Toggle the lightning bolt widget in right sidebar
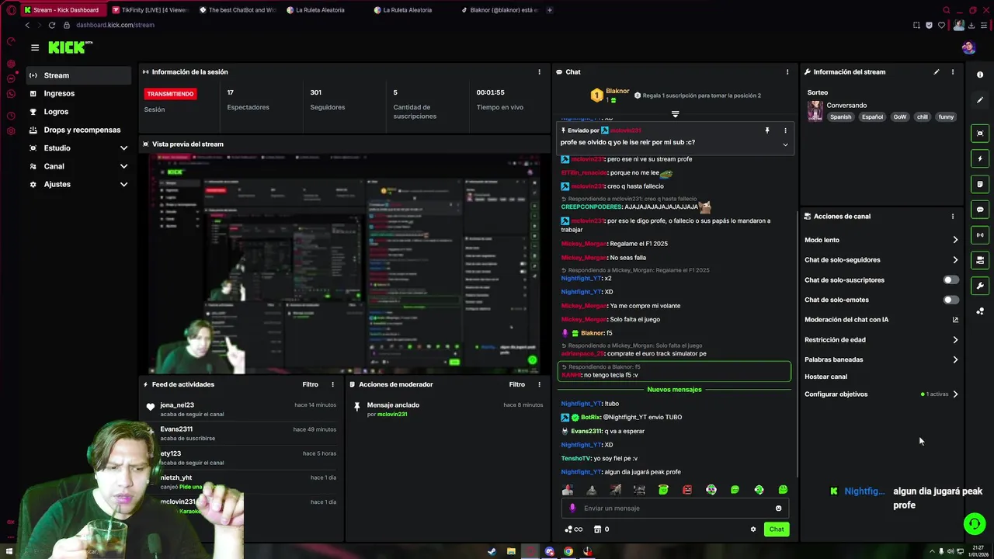The height and width of the screenshot is (559, 994). pos(980,158)
